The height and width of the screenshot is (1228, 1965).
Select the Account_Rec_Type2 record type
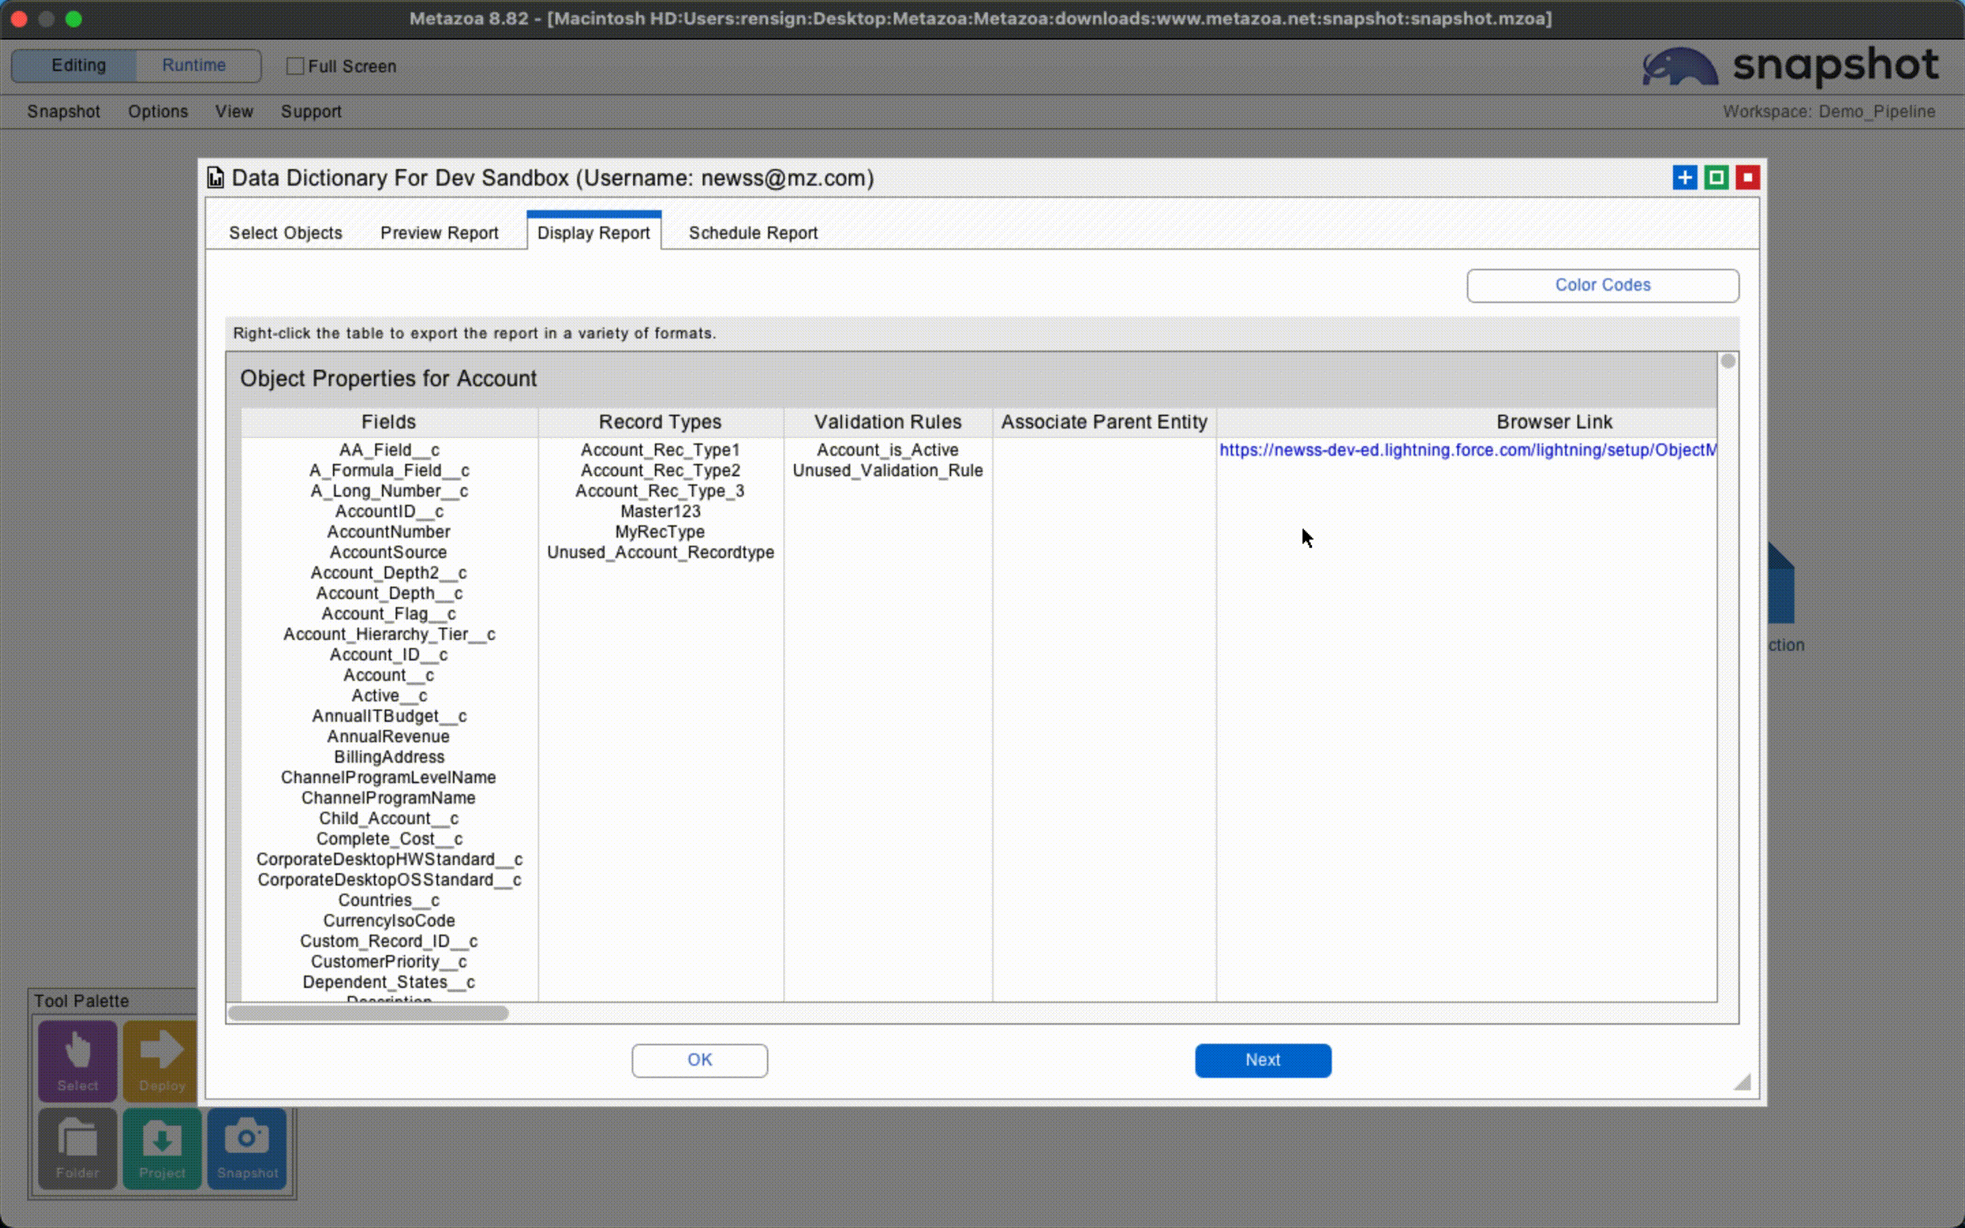click(x=660, y=470)
